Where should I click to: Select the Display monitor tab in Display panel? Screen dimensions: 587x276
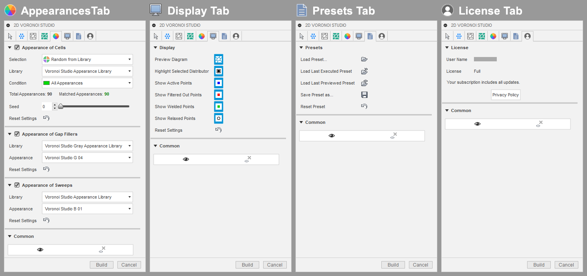[213, 36]
